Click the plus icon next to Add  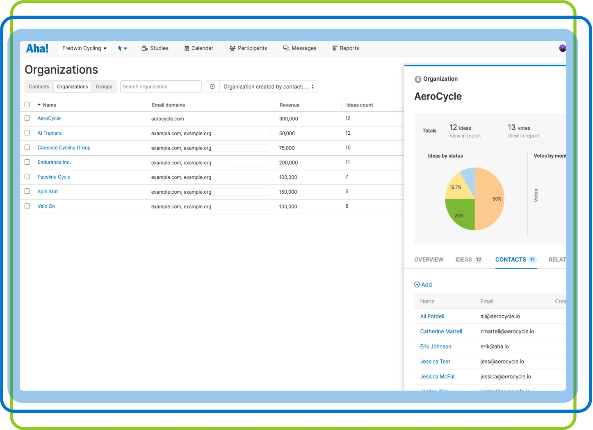point(417,285)
